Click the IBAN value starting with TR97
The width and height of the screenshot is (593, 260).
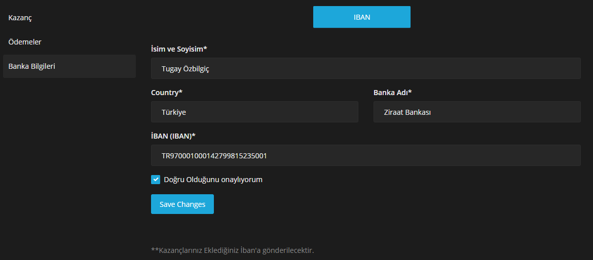[x=214, y=156]
